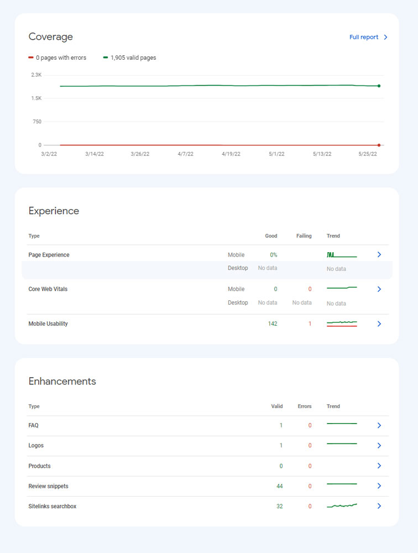Open the Core Web Vitals report chevron

[379, 289]
